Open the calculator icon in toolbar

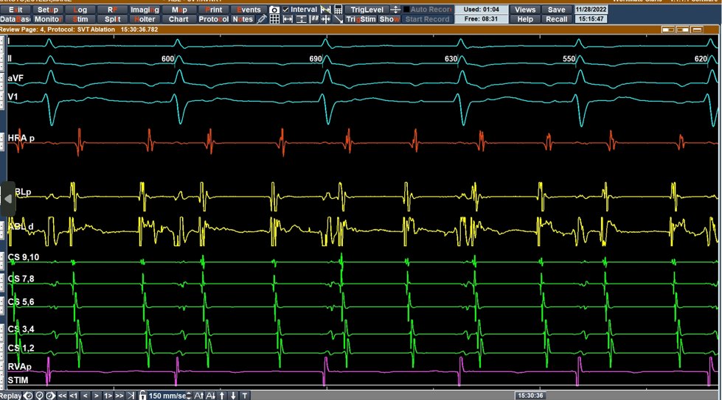[x=339, y=10]
